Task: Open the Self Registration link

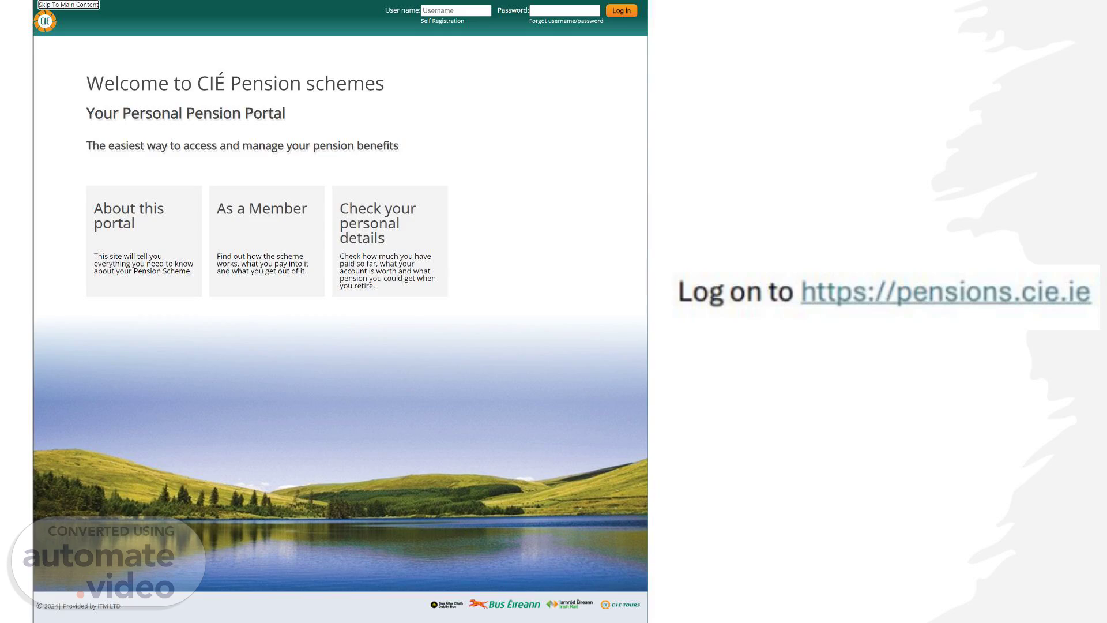Action: 442,21
